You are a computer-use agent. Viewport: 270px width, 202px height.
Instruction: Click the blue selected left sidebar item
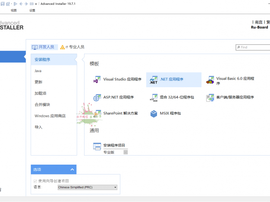coord(13,57)
